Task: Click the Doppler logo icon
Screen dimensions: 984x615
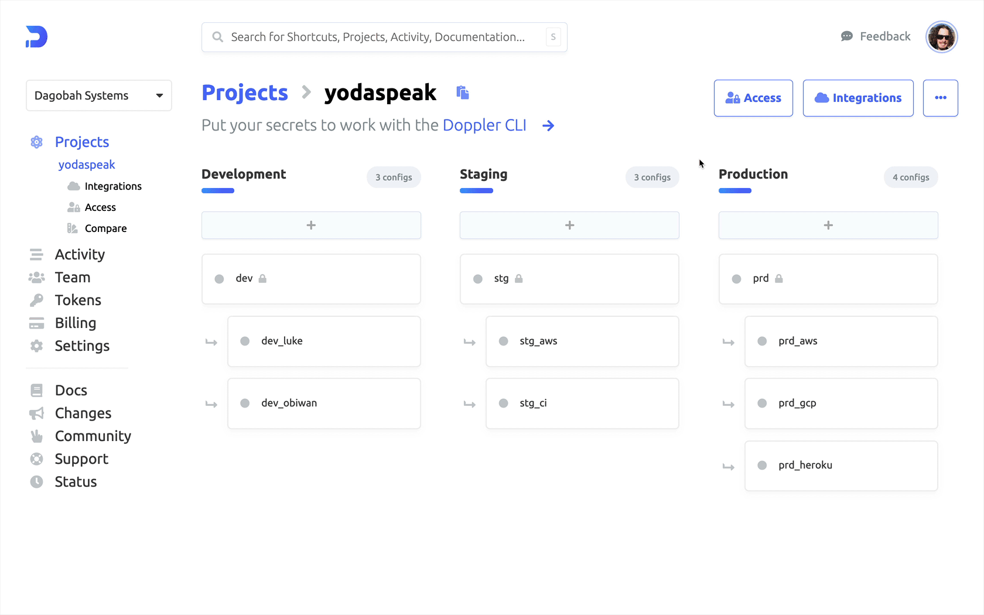Action: click(x=36, y=37)
